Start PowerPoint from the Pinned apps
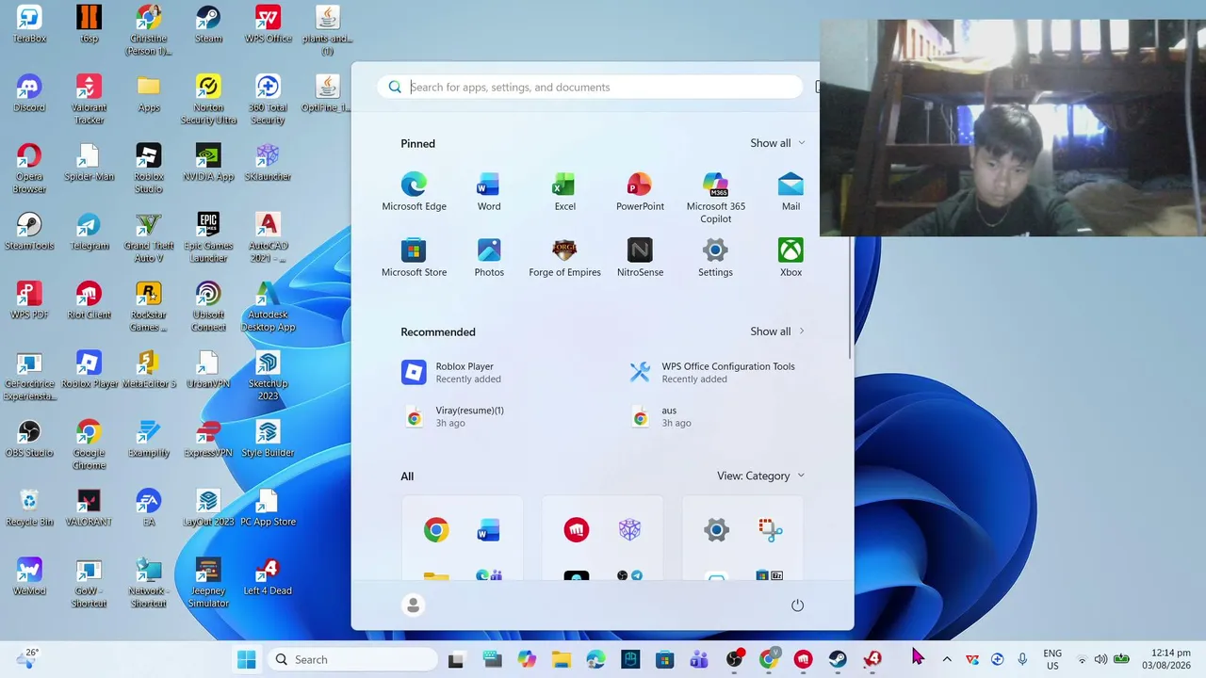Image resolution: width=1206 pixels, height=678 pixels. pyautogui.click(x=640, y=191)
